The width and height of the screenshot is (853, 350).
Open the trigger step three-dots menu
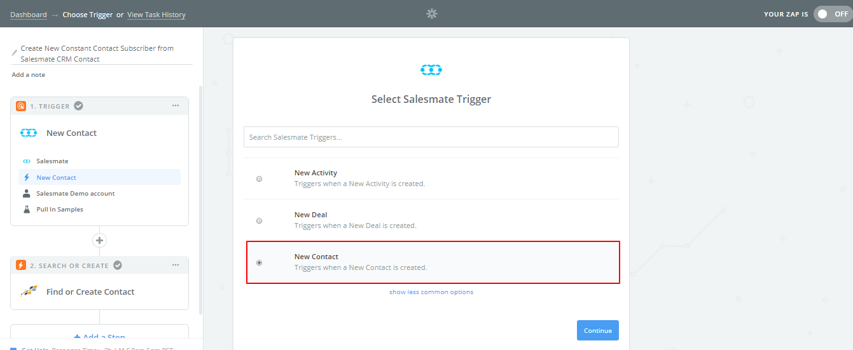[176, 106]
